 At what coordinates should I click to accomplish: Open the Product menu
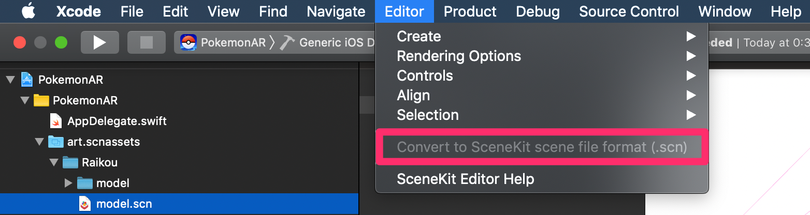pos(470,11)
